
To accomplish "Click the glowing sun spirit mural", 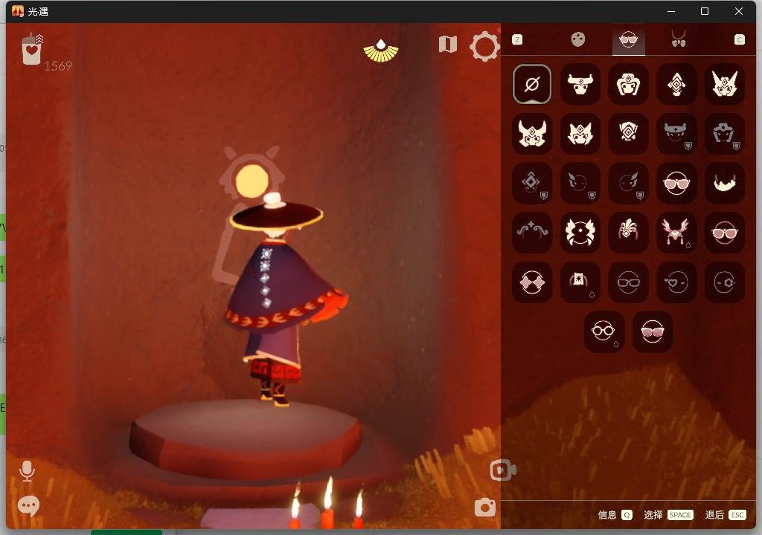I will [x=252, y=180].
